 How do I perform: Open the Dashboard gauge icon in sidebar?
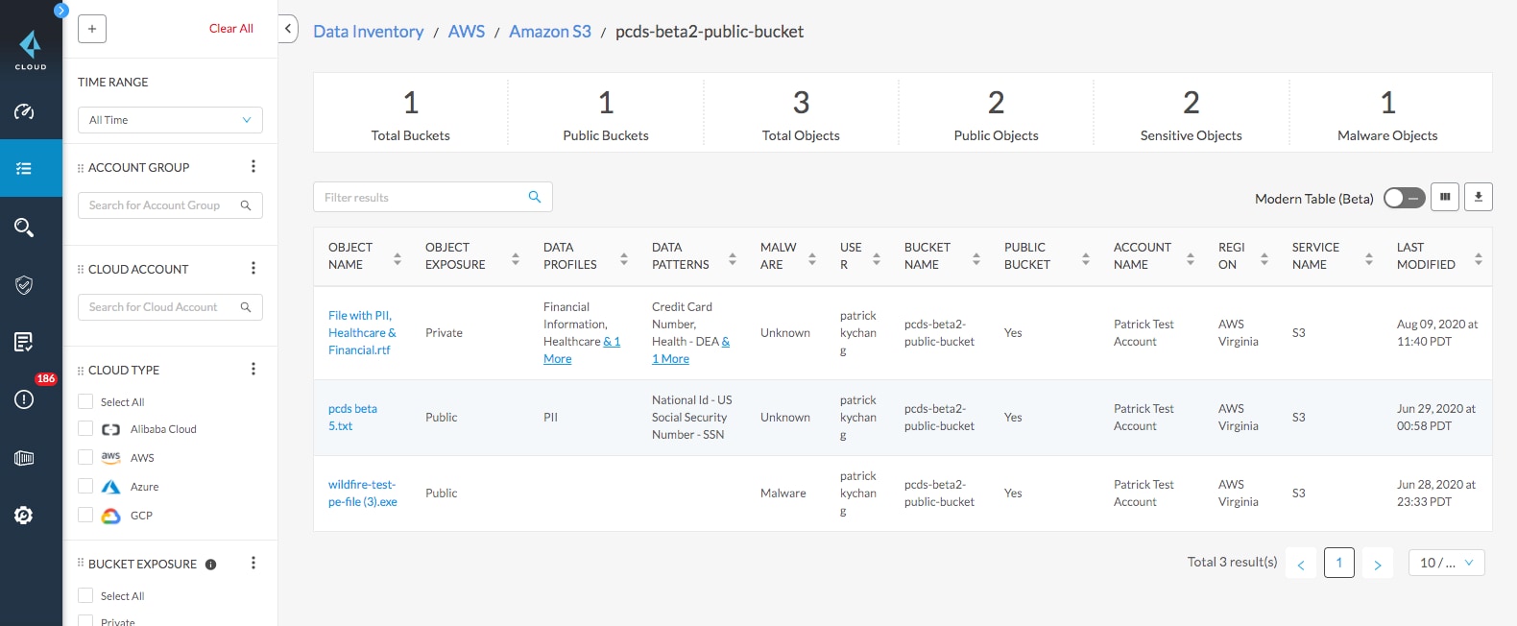24,111
